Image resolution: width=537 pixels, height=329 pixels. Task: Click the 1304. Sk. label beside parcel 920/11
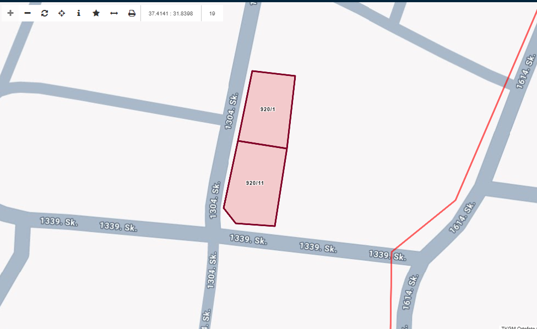pos(214,200)
